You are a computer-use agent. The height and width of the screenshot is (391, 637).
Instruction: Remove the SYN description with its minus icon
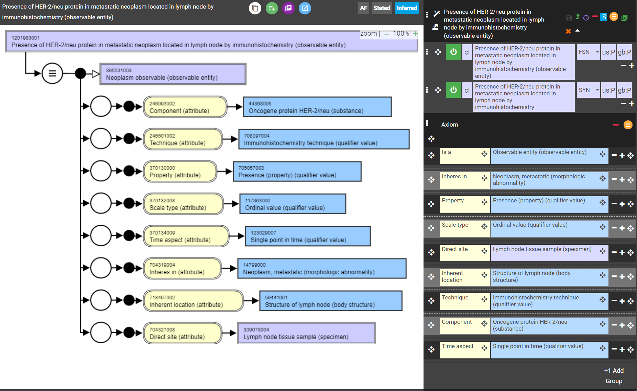point(624,104)
